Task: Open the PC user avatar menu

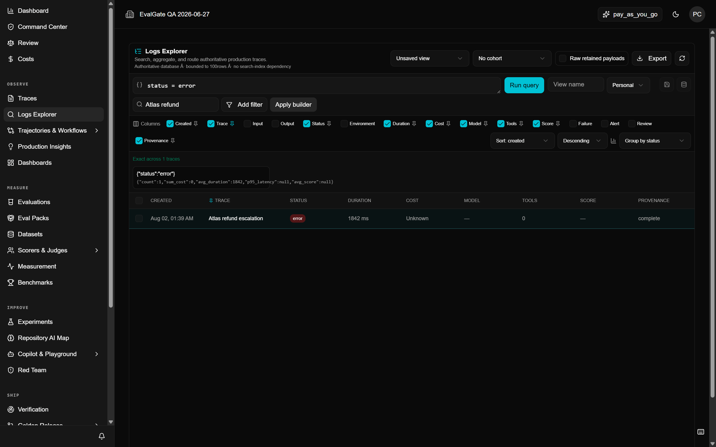Action: [697, 14]
